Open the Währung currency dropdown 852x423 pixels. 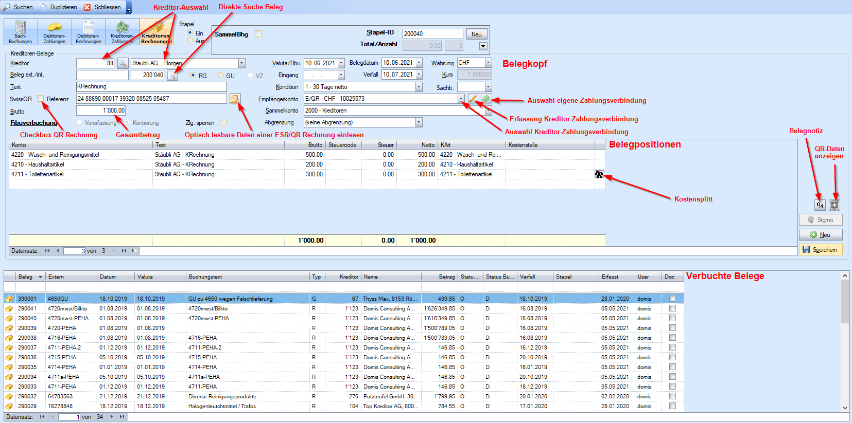click(488, 63)
